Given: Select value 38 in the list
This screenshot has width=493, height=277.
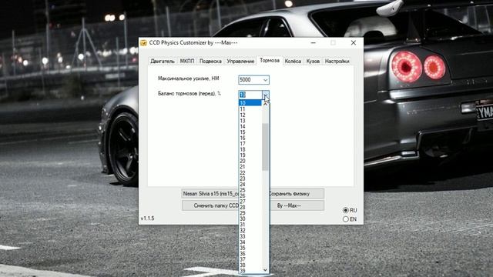Looking at the screenshot, I should pyautogui.click(x=250, y=265).
